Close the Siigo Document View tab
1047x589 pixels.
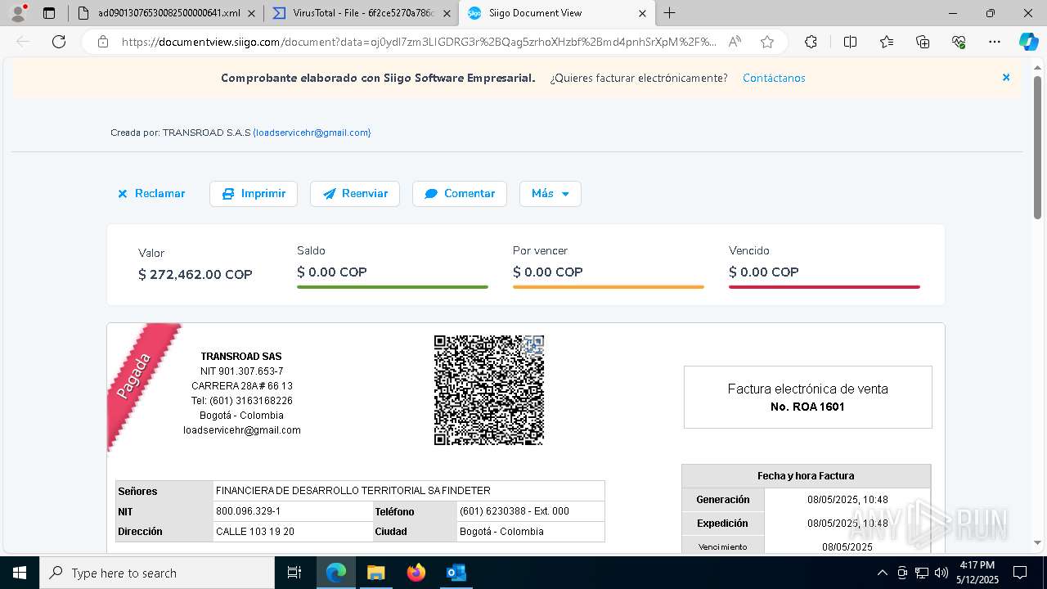(x=642, y=13)
